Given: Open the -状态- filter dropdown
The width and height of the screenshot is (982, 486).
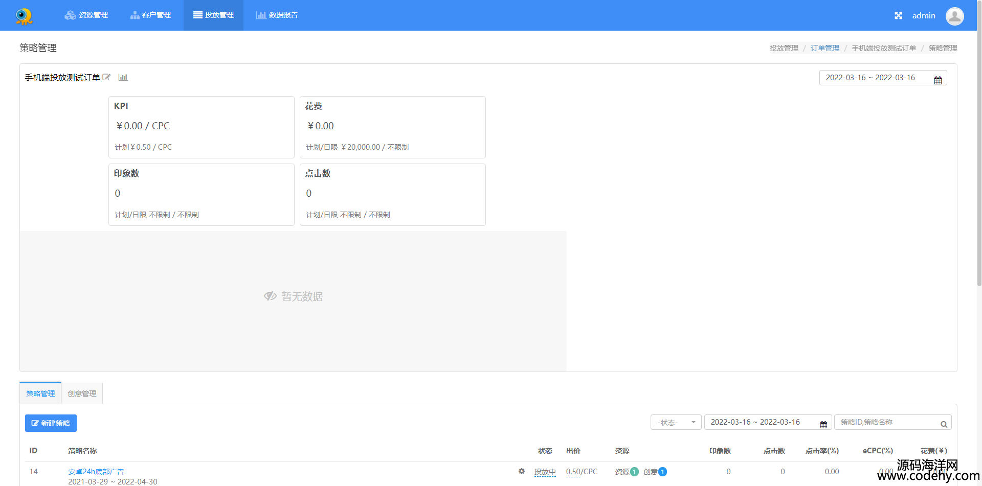Looking at the screenshot, I should (x=676, y=422).
